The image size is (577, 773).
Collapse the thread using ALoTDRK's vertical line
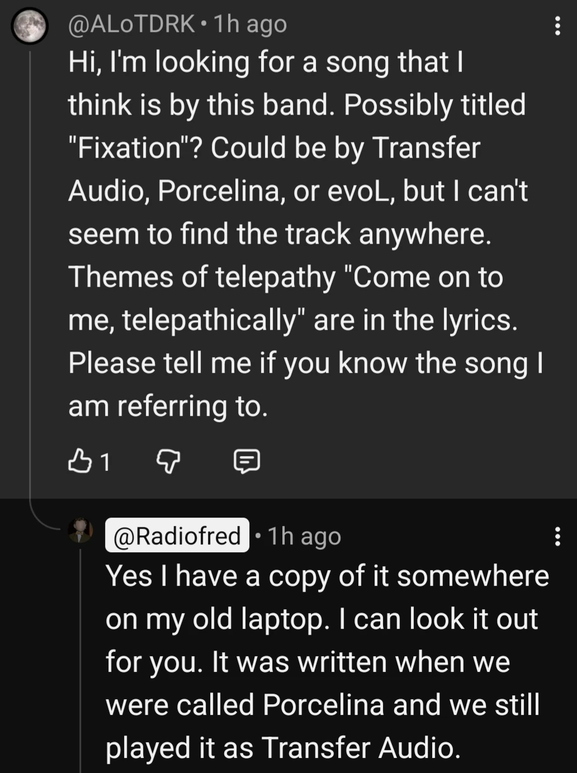click(x=30, y=279)
